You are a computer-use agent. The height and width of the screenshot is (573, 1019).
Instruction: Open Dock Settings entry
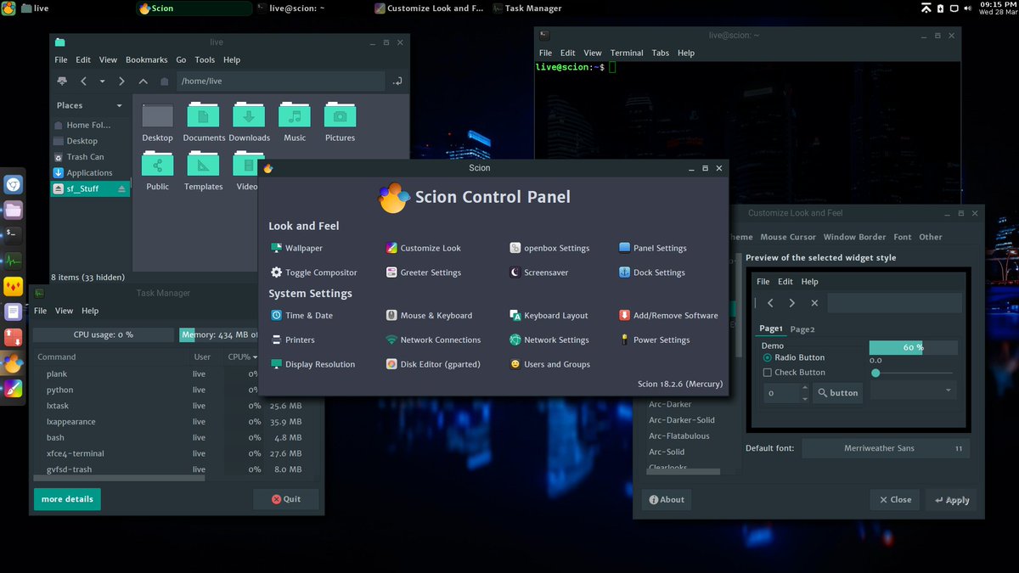coord(652,272)
